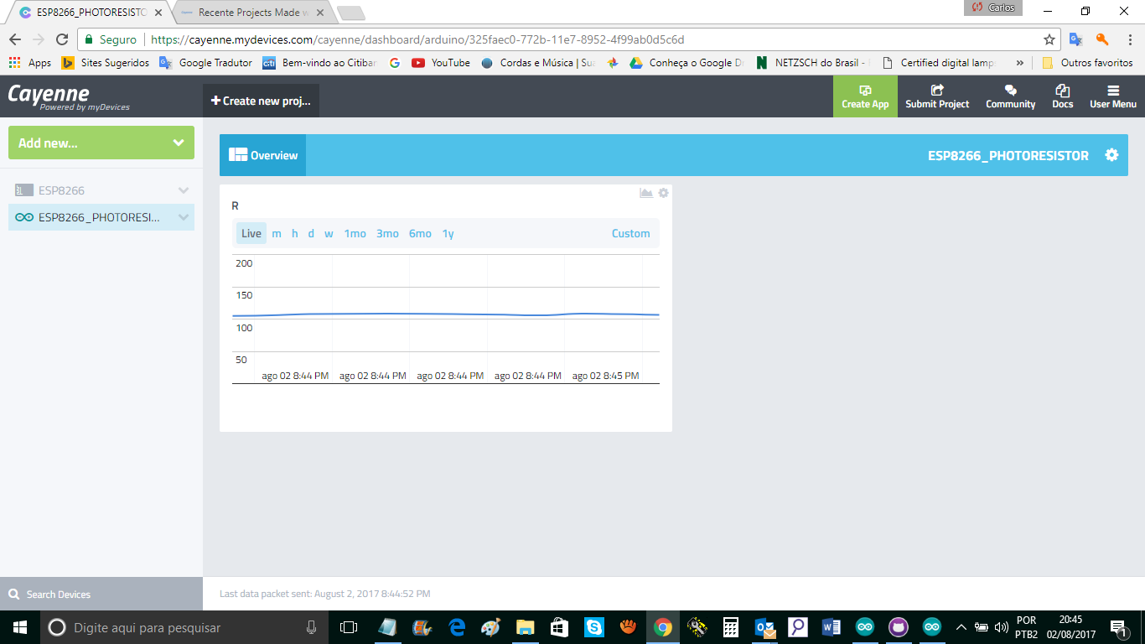Open the Submit Project icon
The image size is (1145, 644).
tap(937, 91)
